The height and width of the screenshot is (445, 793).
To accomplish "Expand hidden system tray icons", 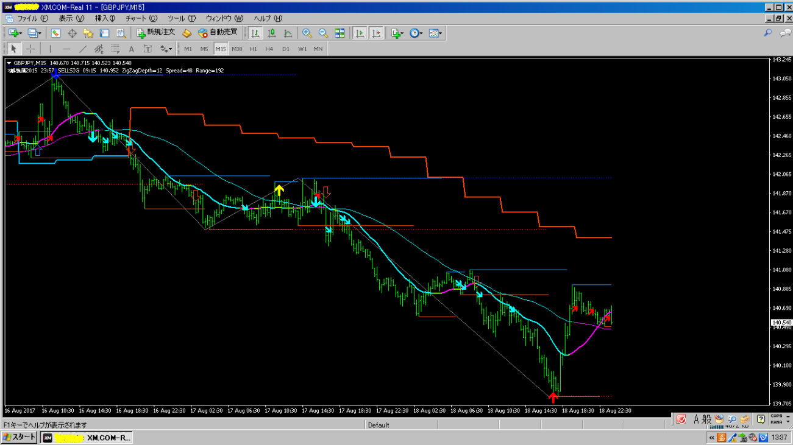I will click(711, 438).
